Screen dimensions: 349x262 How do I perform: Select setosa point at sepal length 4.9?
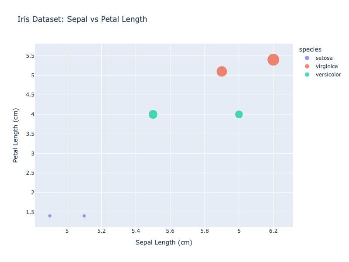point(50,216)
